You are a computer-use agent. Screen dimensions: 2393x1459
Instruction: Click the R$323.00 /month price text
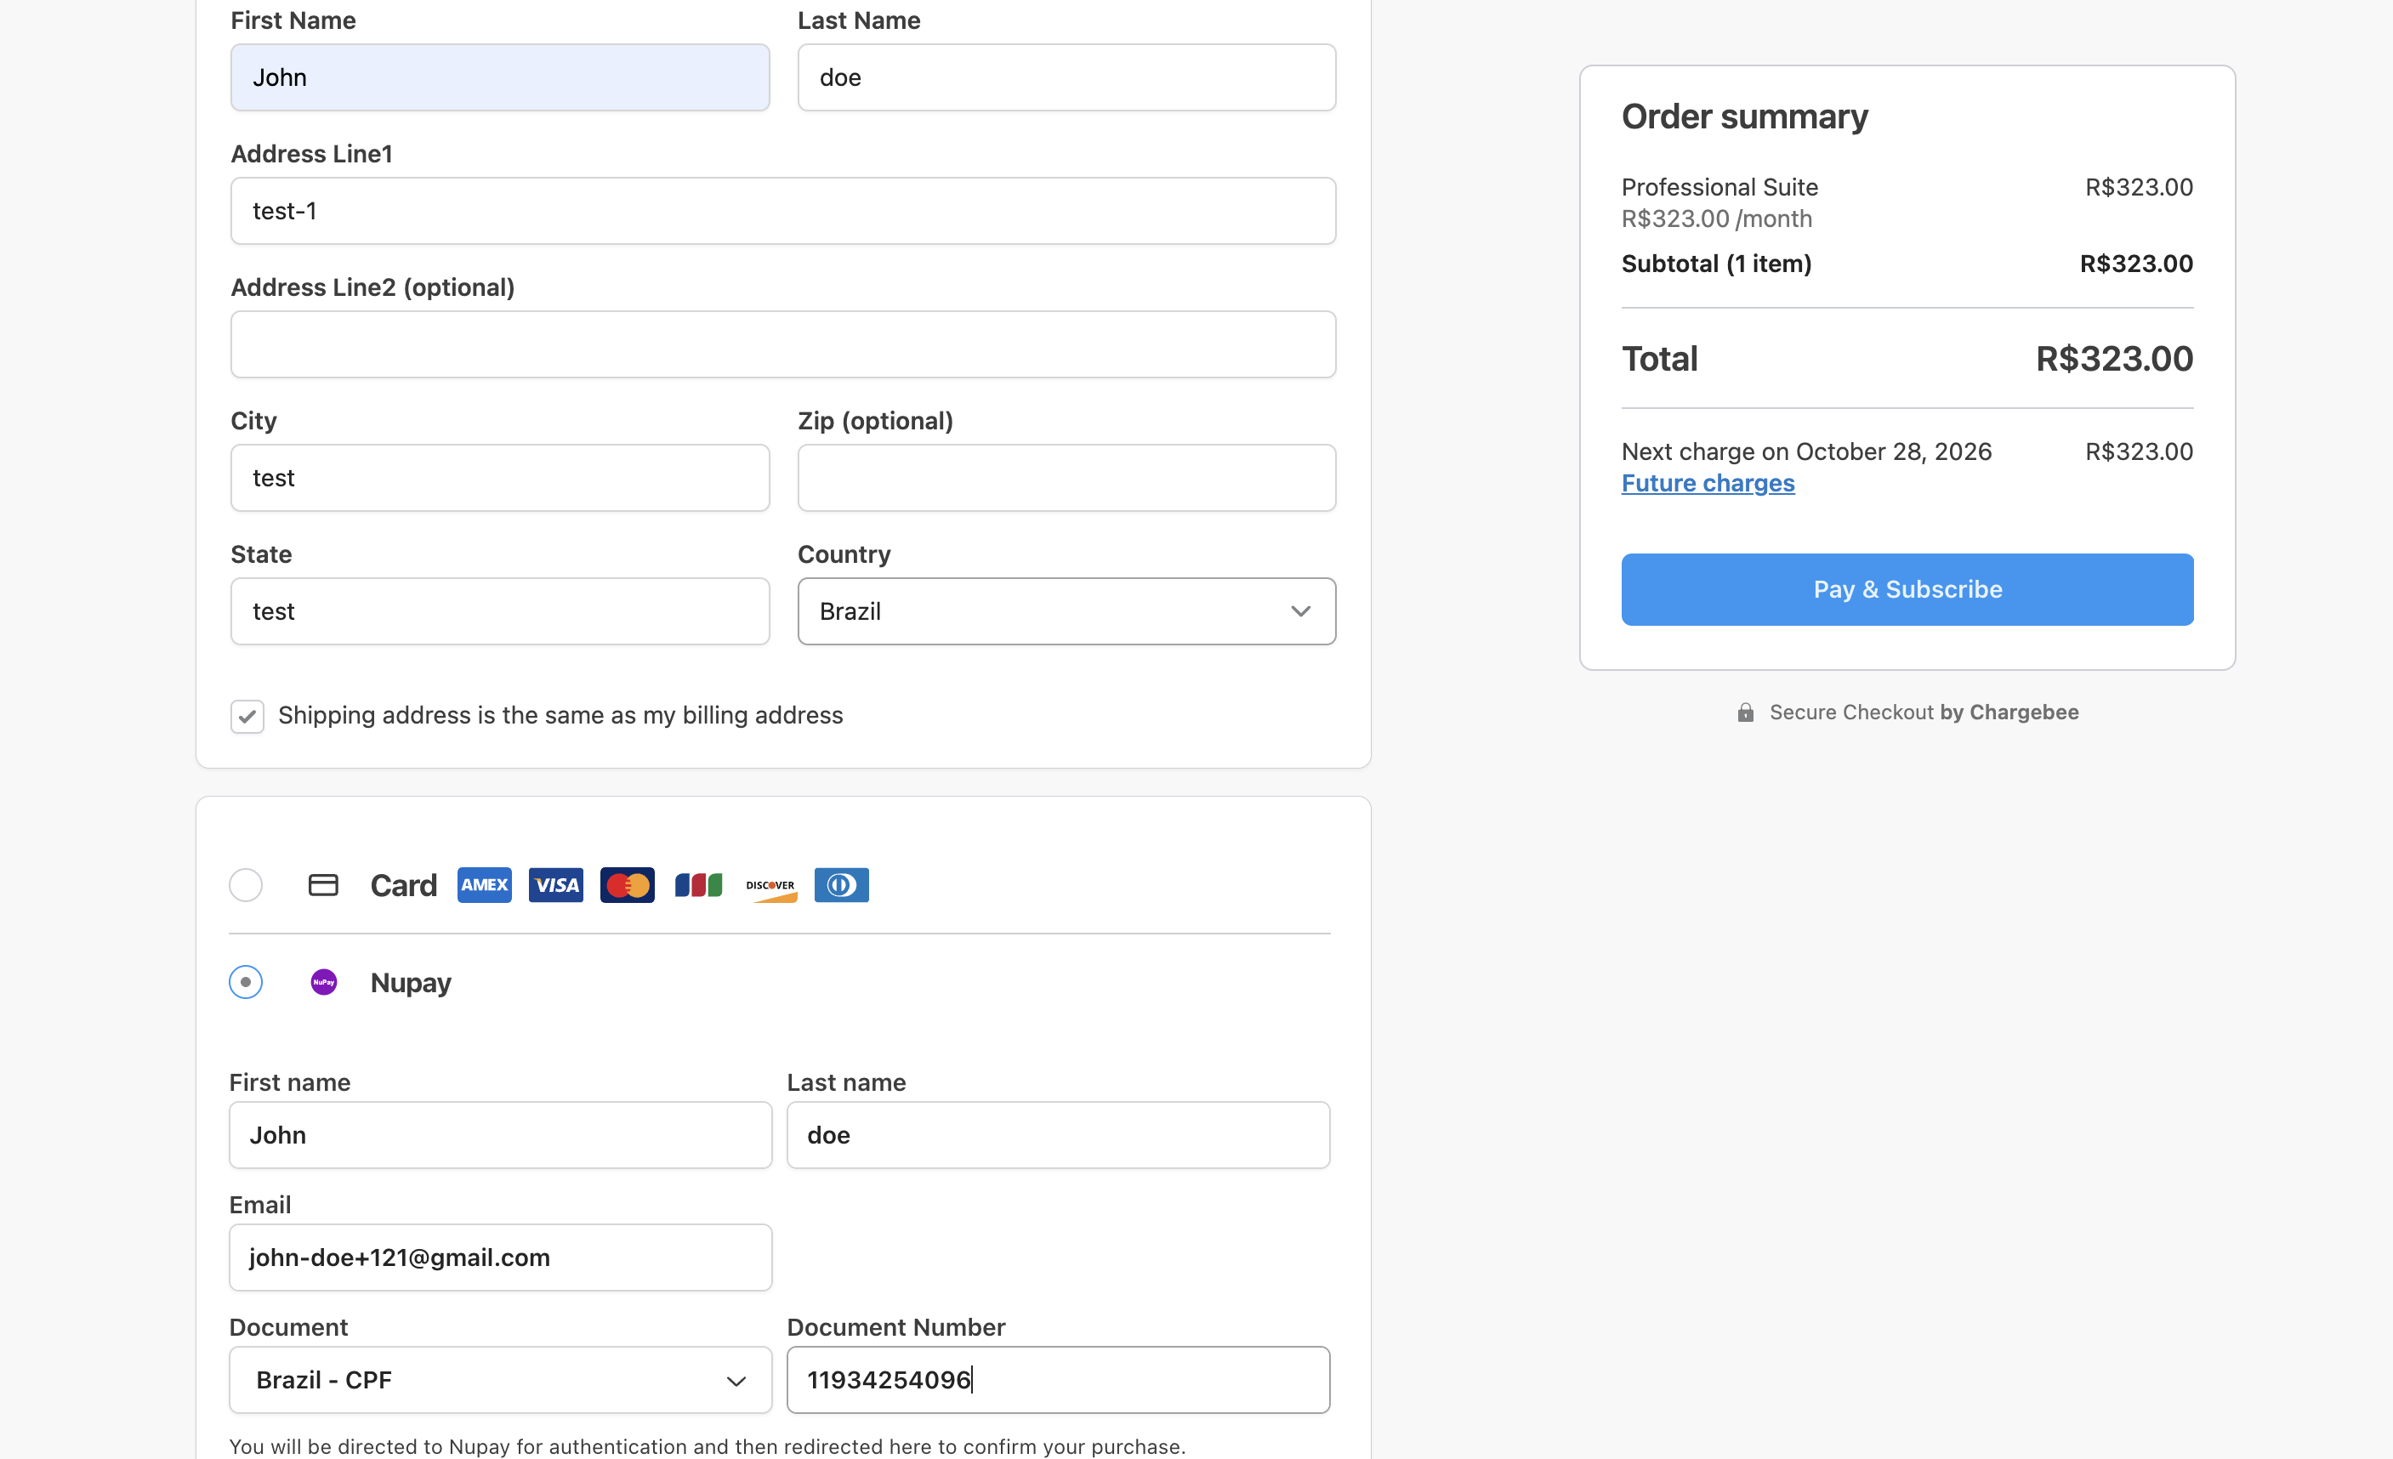[1716, 219]
